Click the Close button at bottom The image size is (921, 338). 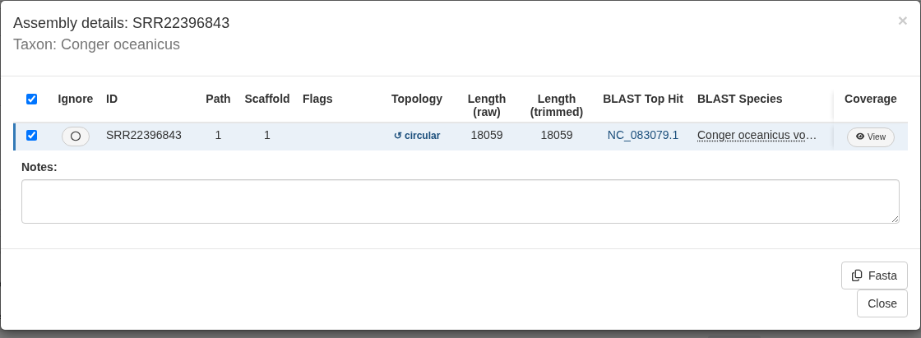[x=882, y=303]
